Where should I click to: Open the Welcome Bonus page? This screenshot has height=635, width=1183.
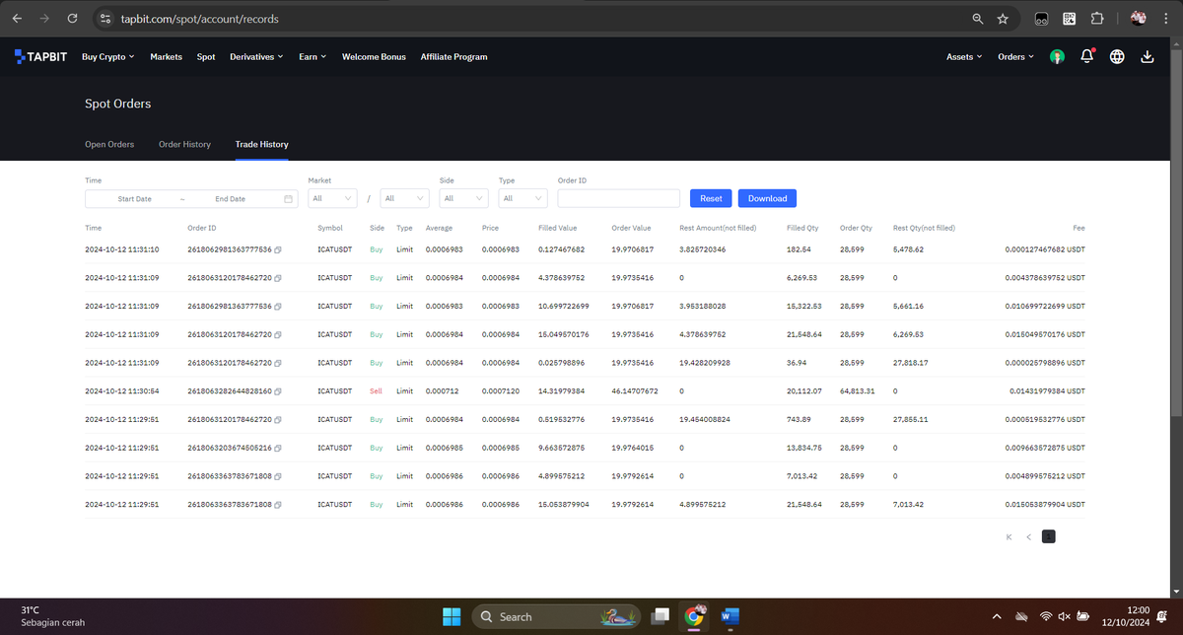[x=374, y=57]
